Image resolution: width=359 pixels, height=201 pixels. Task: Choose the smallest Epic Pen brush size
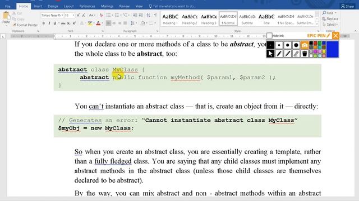point(270,45)
